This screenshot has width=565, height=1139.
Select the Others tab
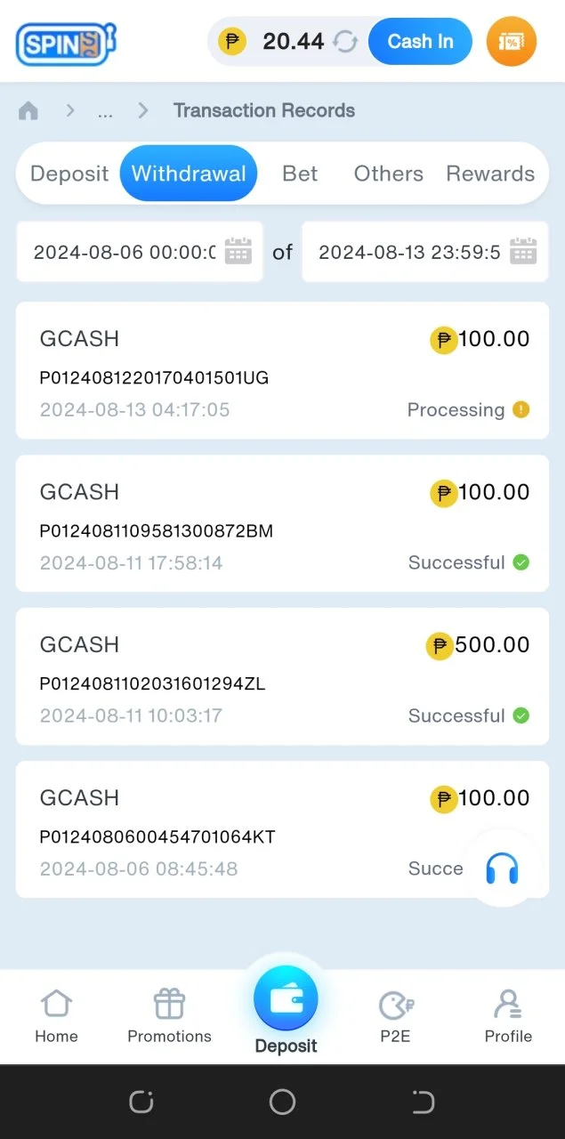click(389, 174)
